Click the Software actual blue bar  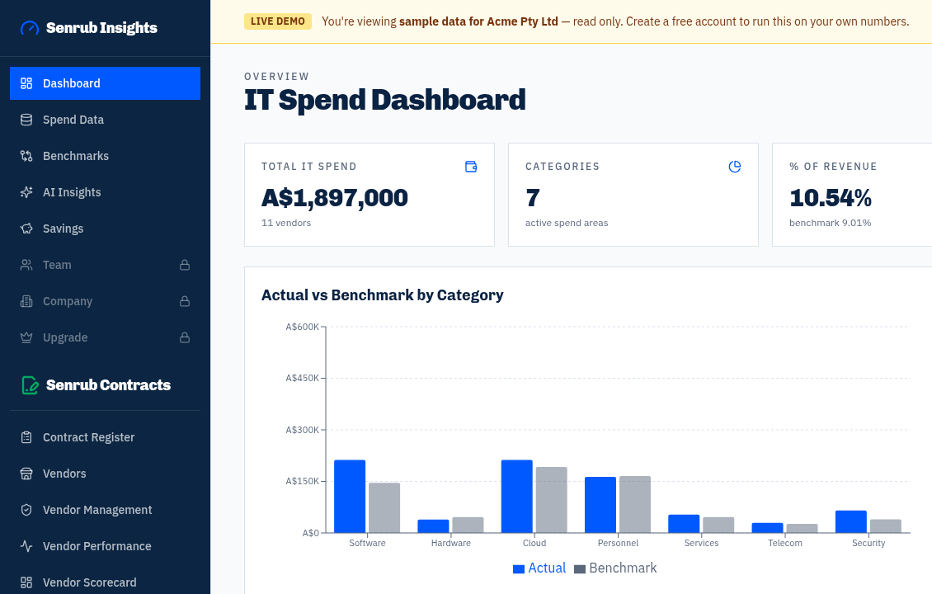click(350, 497)
